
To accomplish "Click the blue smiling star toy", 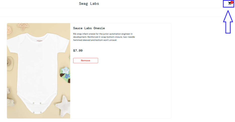I will tap(66, 71).
